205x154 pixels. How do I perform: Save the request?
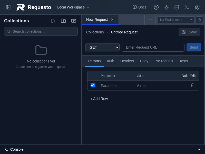click(189, 32)
